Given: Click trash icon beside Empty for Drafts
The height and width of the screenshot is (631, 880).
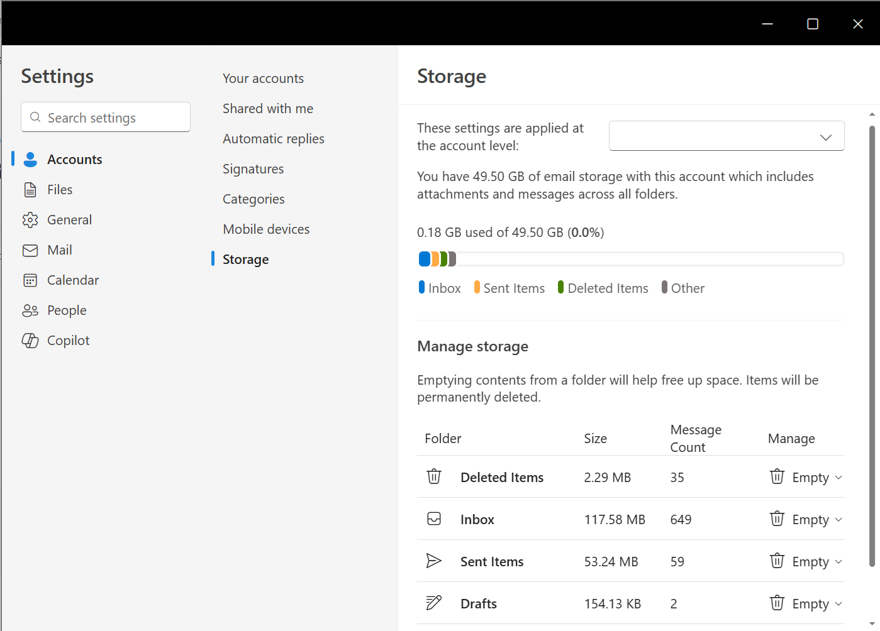Looking at the screenshot, I should click(777, 603).
